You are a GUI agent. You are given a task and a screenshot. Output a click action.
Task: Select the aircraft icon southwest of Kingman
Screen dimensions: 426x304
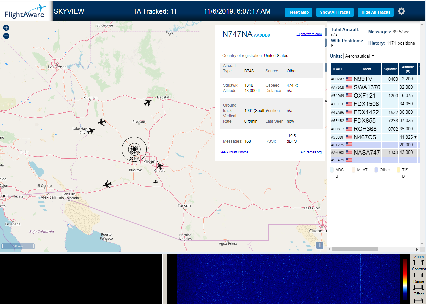(x=102, y=122)
